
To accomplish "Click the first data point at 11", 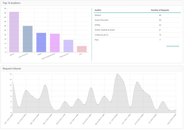I will 13,82.
